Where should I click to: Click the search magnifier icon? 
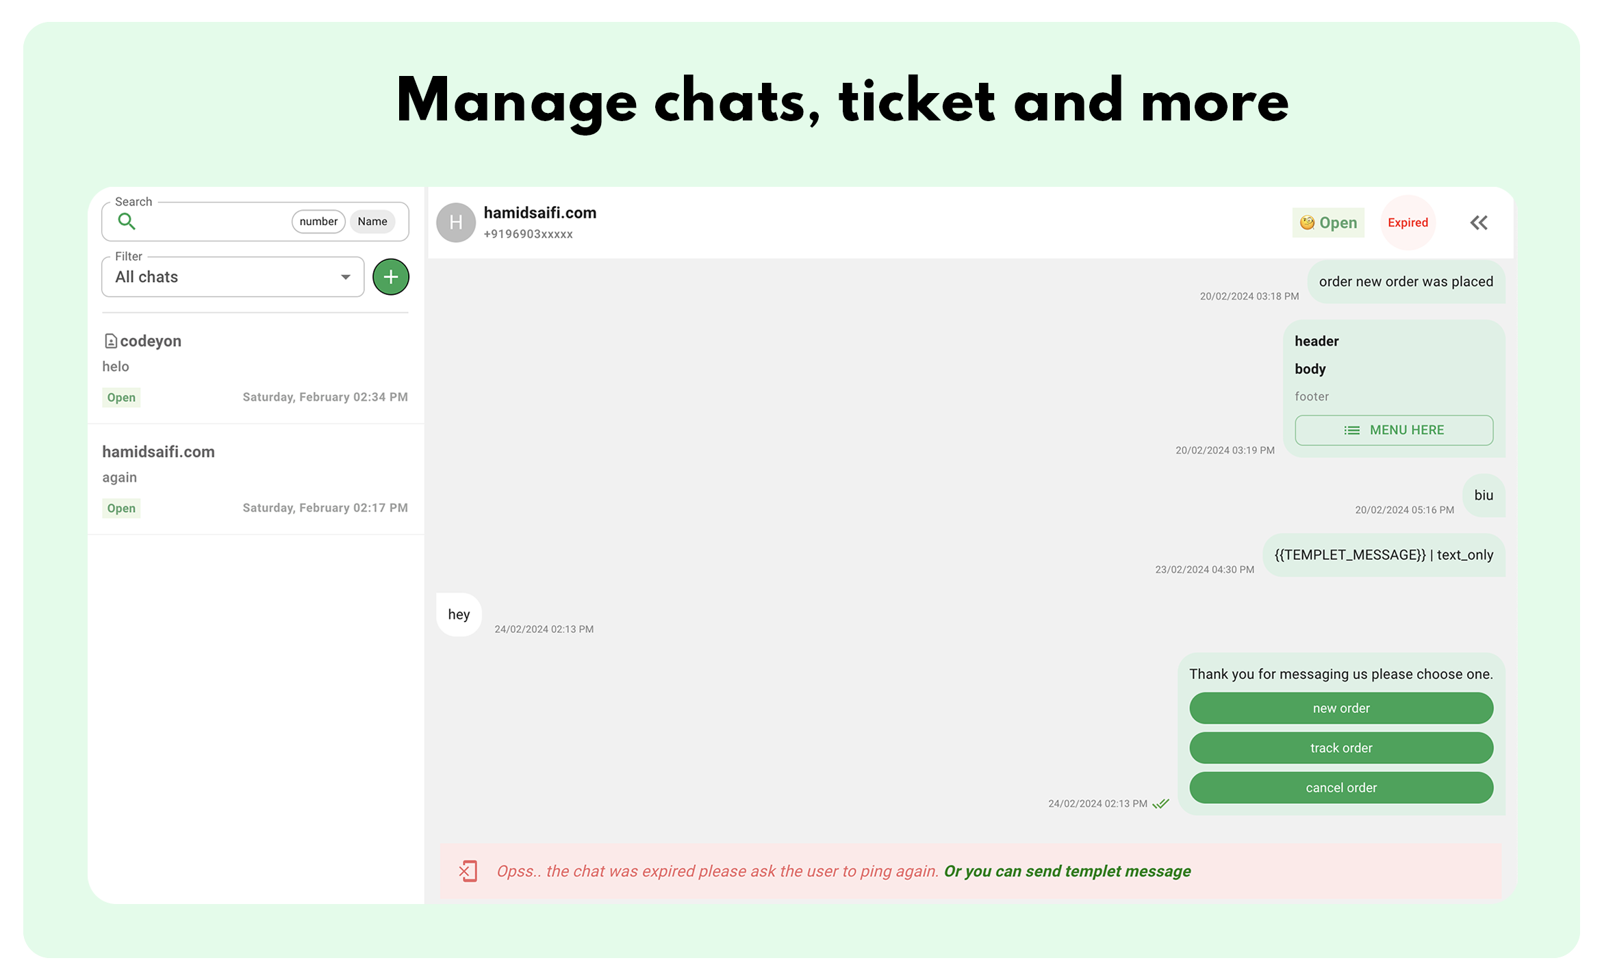pos(127,221)
